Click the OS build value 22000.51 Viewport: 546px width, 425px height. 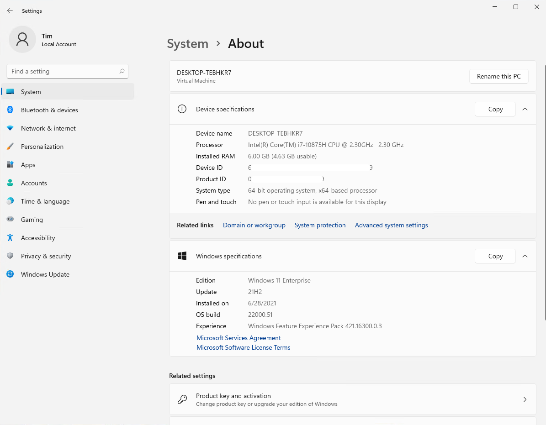(x=260, y=315)
